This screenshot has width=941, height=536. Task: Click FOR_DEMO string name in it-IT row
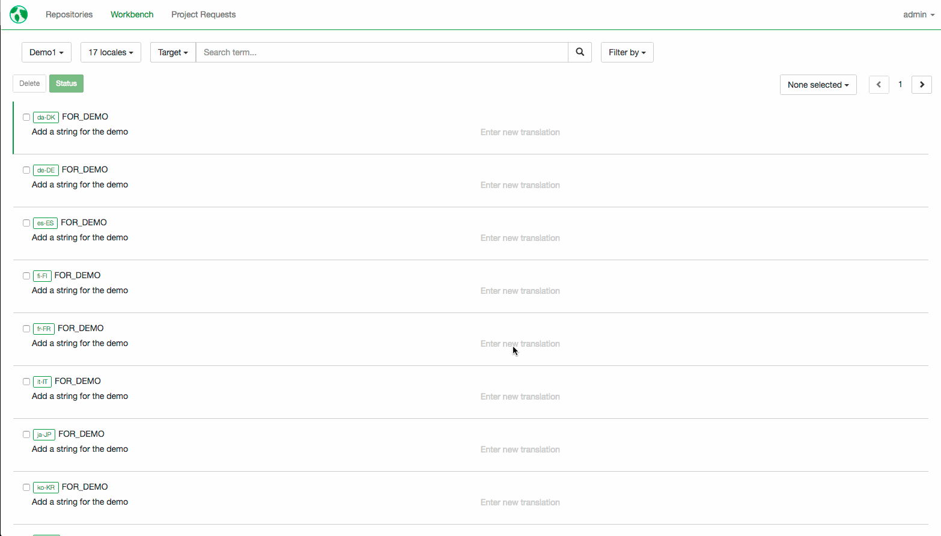coord(78,381)
